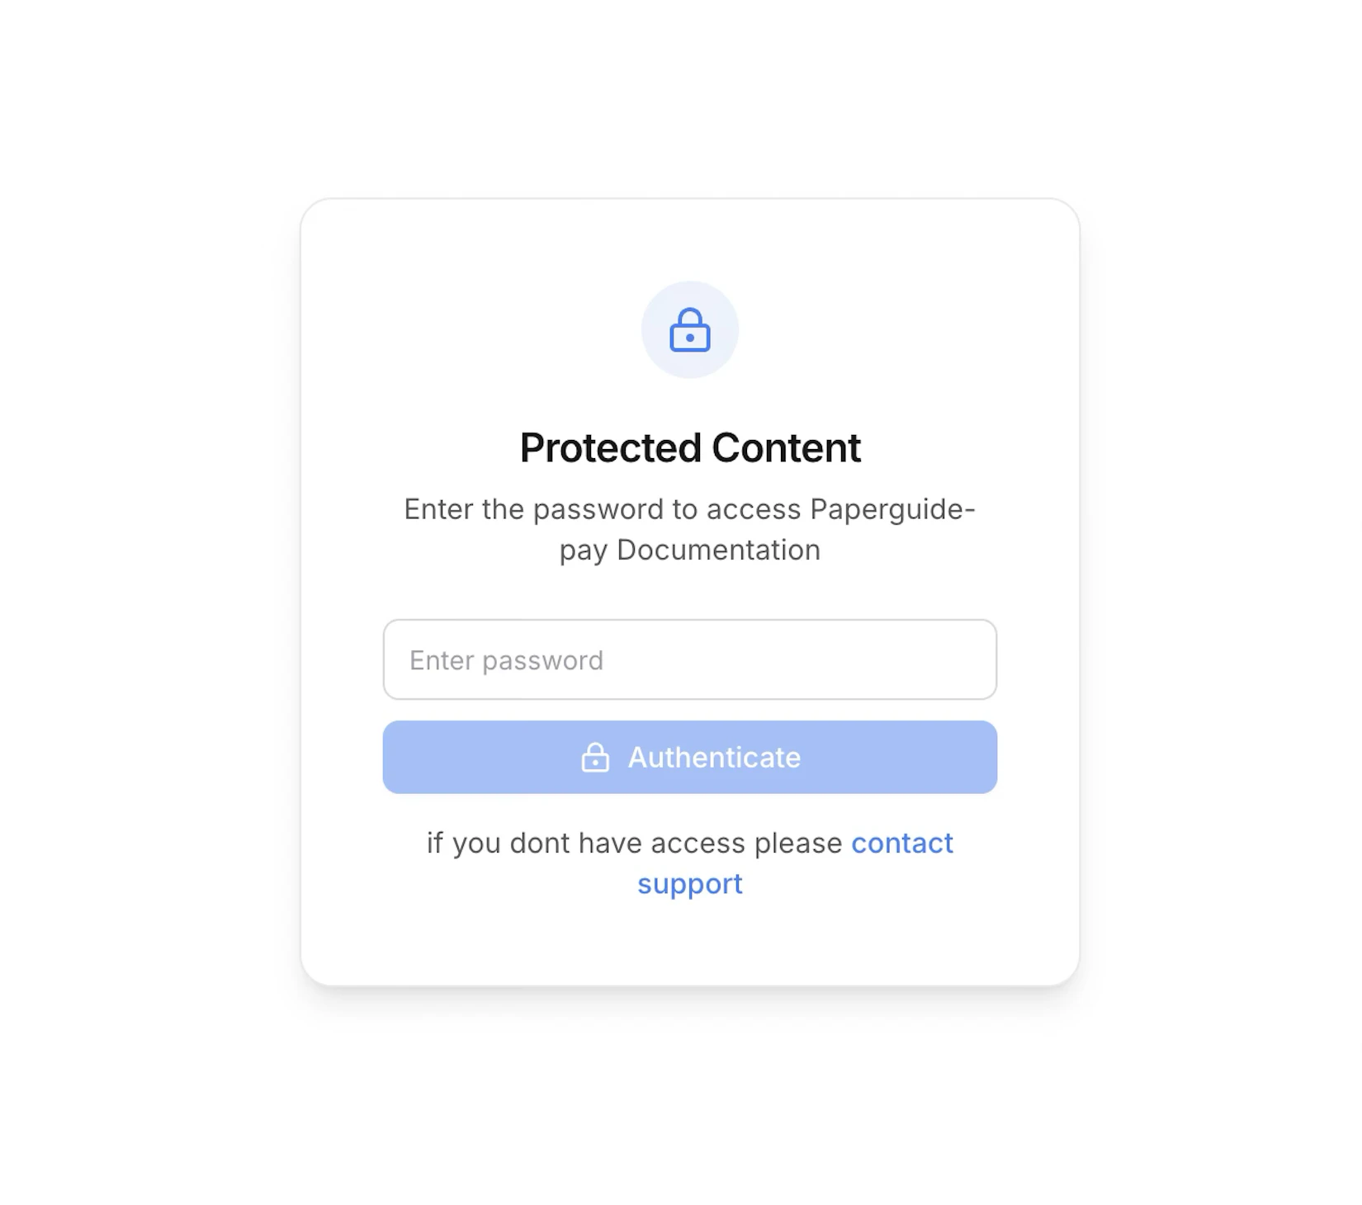Click the blue padlock icon above the heading

tap(690, 330)
